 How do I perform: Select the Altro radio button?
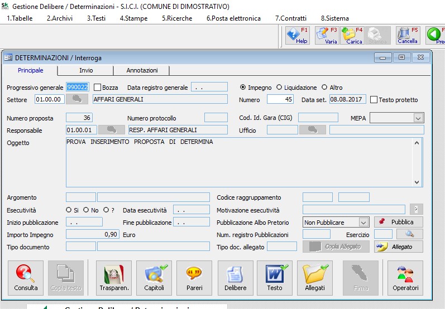pos(324,88)
